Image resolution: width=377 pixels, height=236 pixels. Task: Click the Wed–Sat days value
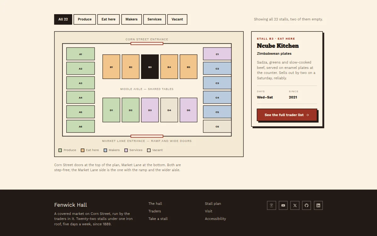(265, 97)
